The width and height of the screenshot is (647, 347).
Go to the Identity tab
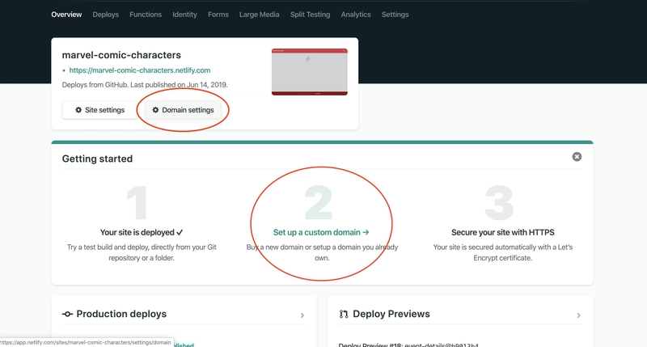click(184, 15)
